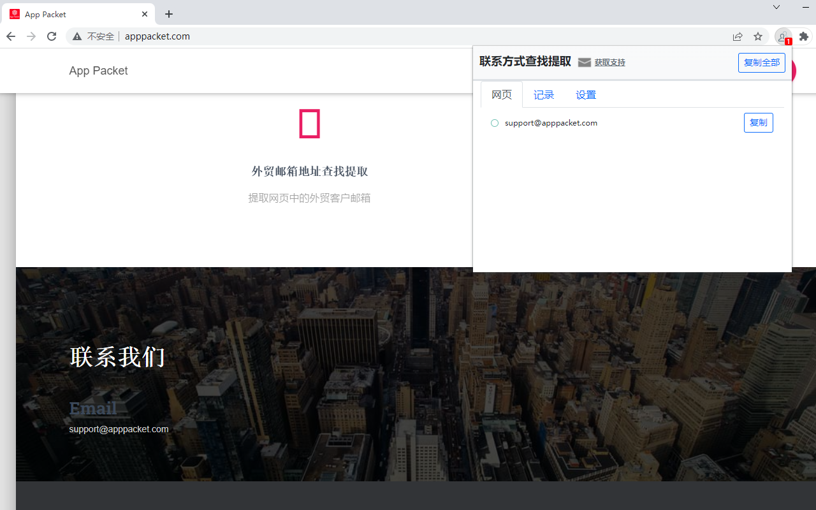Image resolution: width=816 pixels, height=510 pixels.
Task: Select the checkbox beside support@apppacket.com
Action: tap(495, 122)
